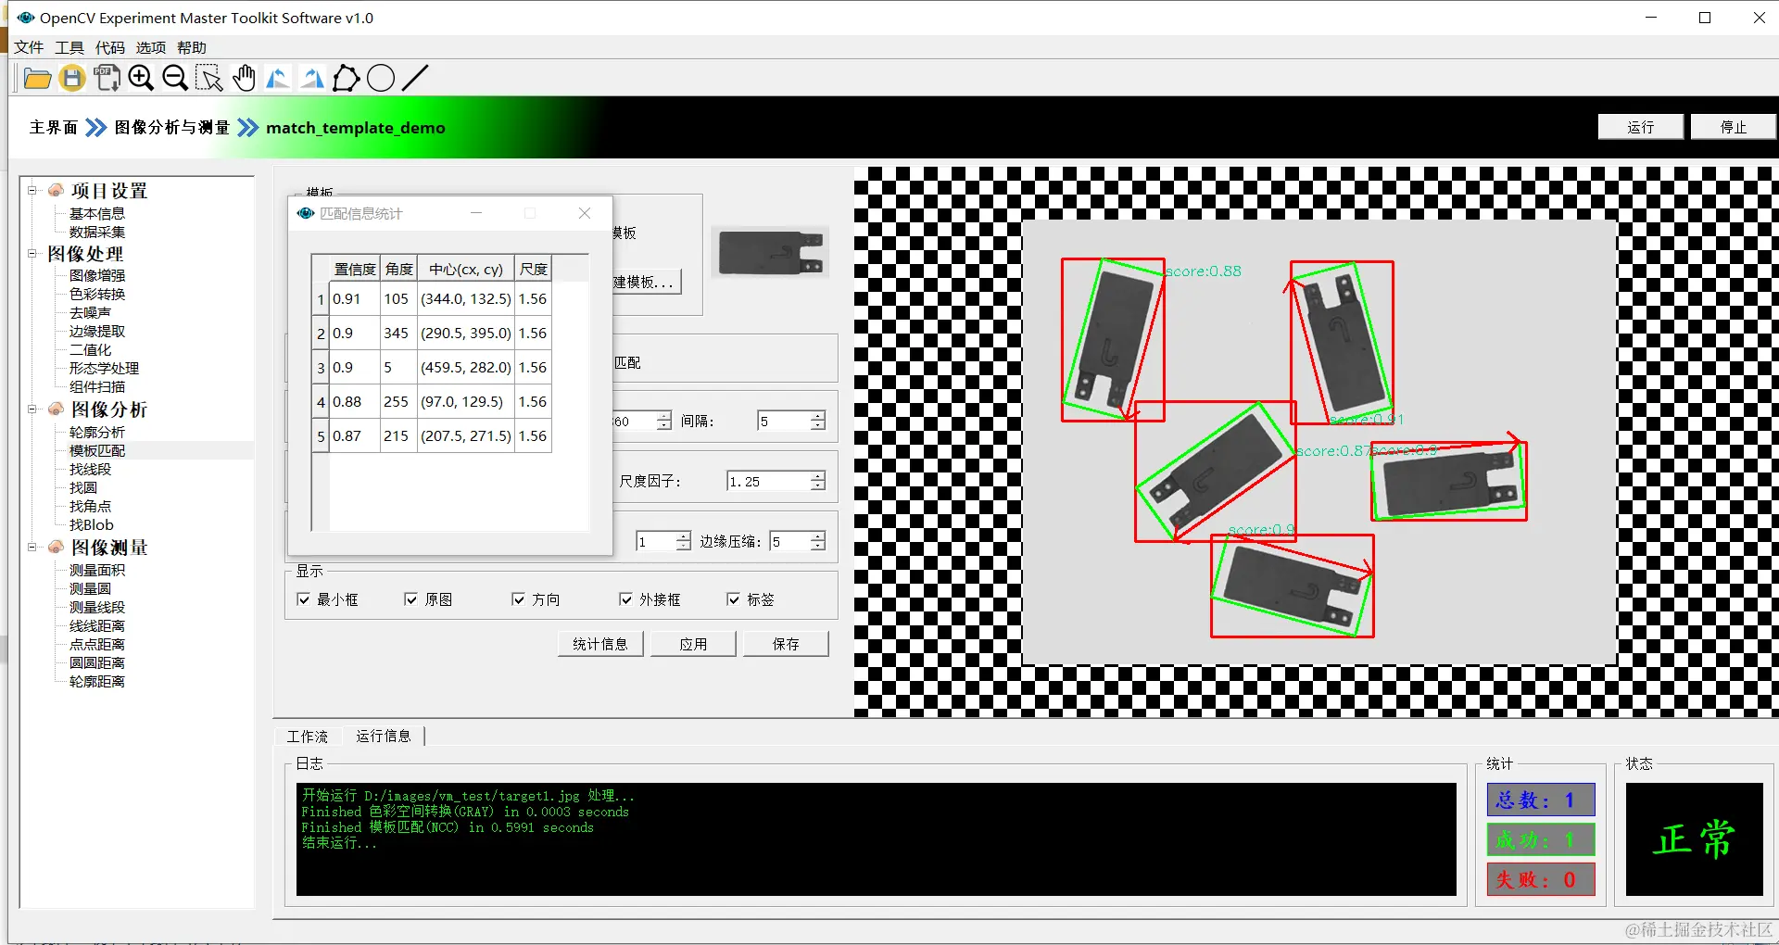This screenshot has height=945, width=1779.
Task: Select 找Blob in the tree
Action: click(x=92, y=524)
